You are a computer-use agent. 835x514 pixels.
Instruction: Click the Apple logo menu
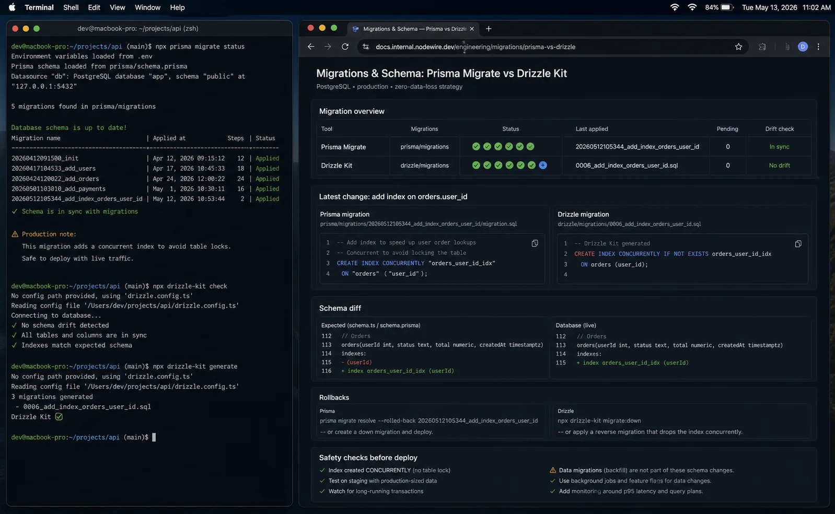coord(12,7)
